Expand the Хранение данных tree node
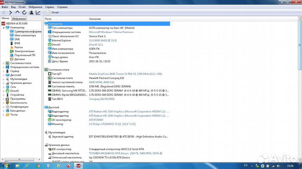This screenshot has height=169, width=302. [x=3, y=83]
